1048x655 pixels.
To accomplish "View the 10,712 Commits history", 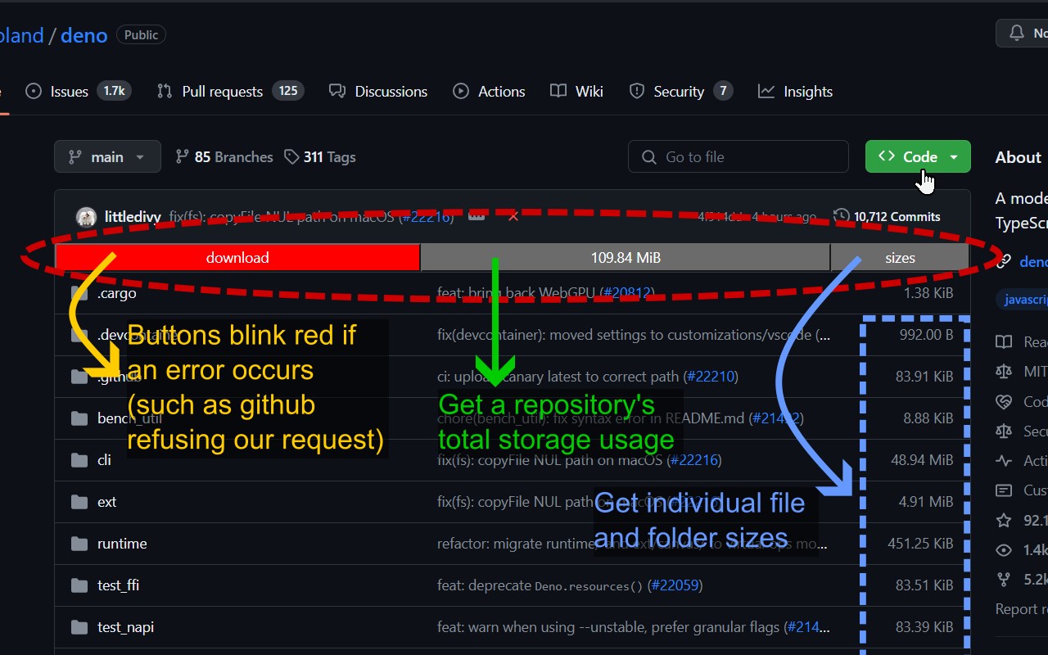I will click(x=887, y=216).
